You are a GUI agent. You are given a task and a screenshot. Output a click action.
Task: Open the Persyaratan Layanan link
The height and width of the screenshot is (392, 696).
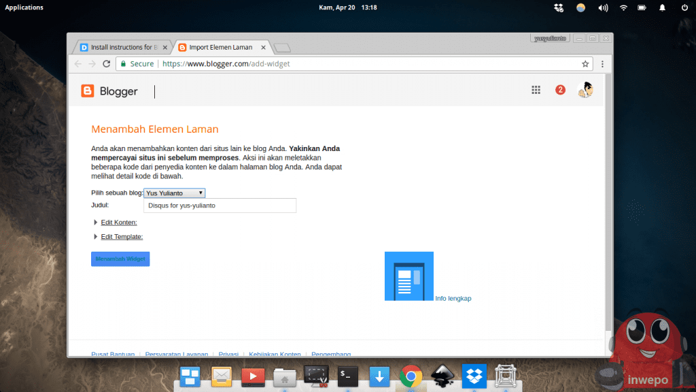point(177,354)
